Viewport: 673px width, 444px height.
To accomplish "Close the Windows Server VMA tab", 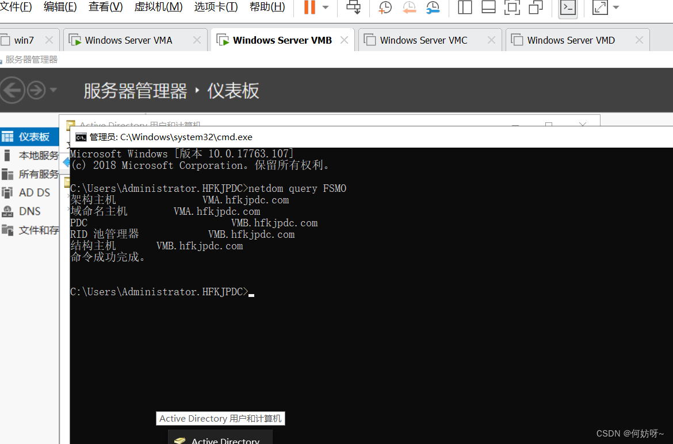I will 197,40.
